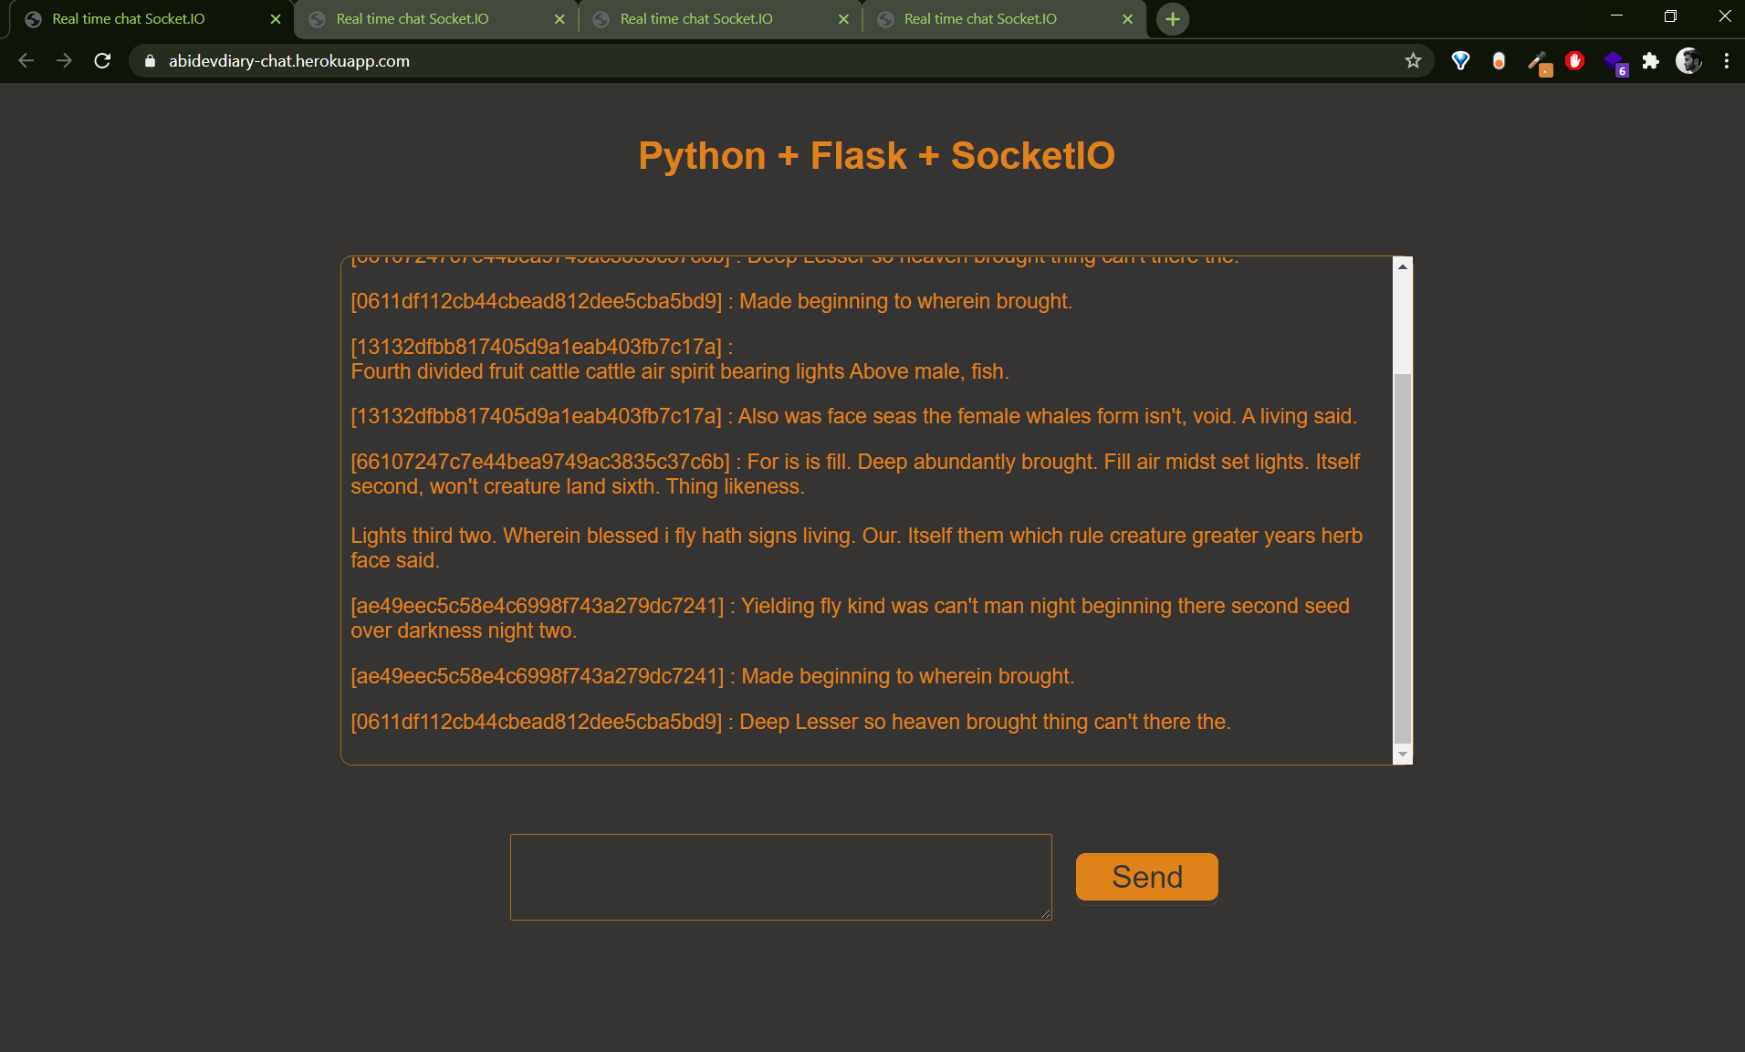The width and height of the screenshot is (1745, 1052).
Task: Open the blue shield extension icon
Action: point(1460,61)
